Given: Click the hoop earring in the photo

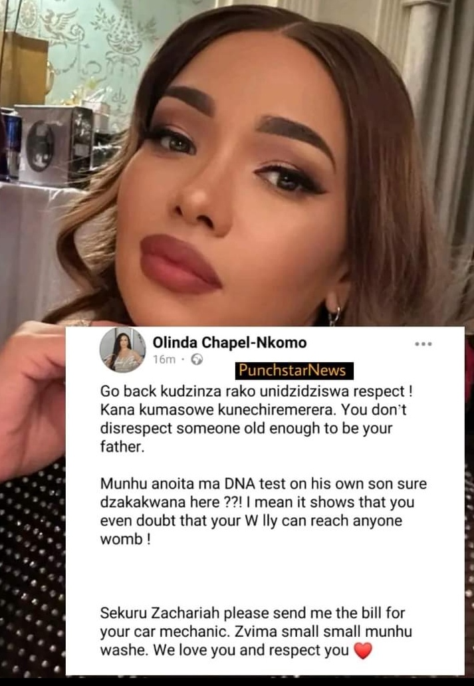Looking at the screenshot, I should (334, 314).
